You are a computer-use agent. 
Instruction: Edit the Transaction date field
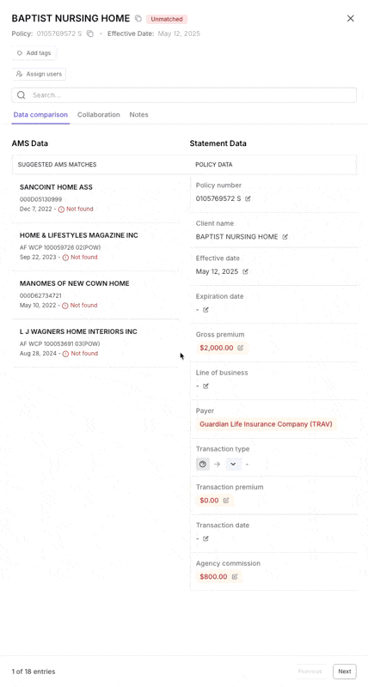coord(205,538)
